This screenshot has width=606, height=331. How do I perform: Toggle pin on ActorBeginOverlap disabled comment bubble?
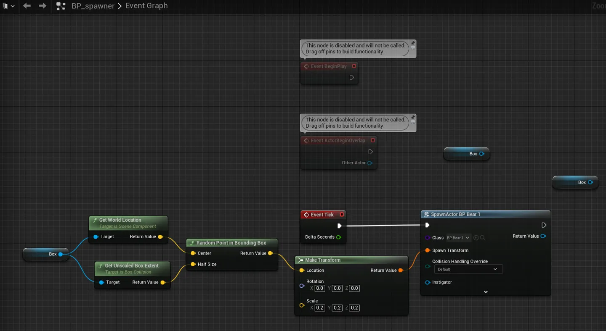coord(413,118)
